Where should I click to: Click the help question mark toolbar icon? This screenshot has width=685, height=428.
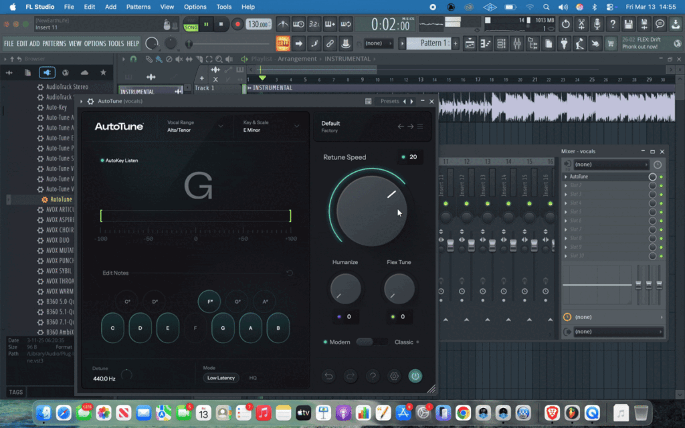(613, 25)
